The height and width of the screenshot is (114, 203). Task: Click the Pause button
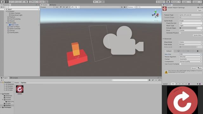click(99, 2)
